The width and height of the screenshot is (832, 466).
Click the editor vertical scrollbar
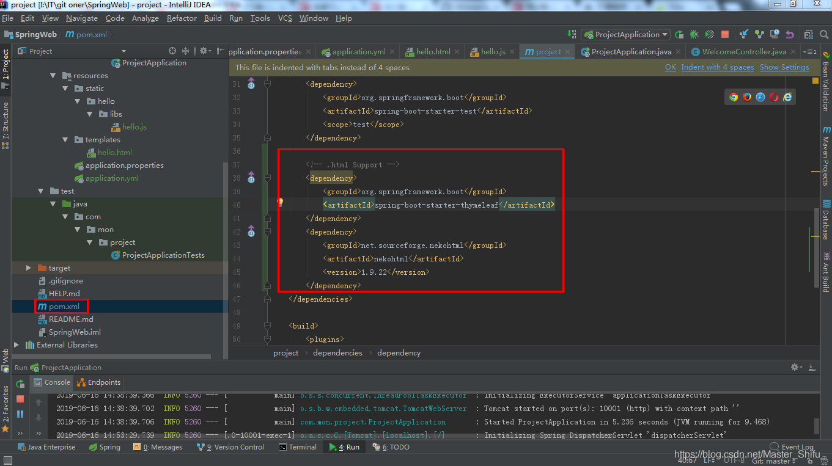coord(817,248)
